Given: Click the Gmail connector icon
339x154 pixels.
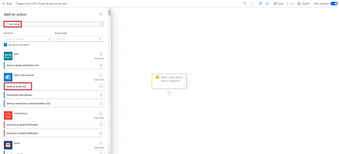Looking at the screenshot, I should click(x=8, y=145).
